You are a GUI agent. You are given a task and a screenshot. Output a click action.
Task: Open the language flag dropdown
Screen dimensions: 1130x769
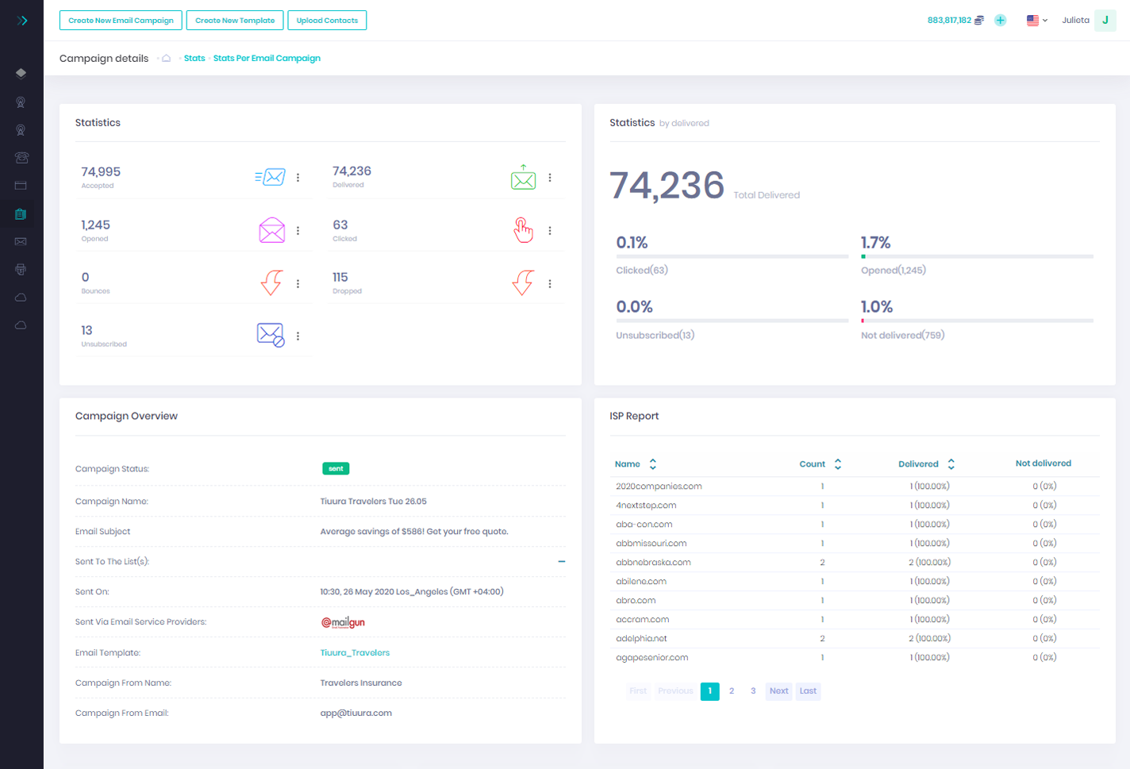pos(1037,21)
